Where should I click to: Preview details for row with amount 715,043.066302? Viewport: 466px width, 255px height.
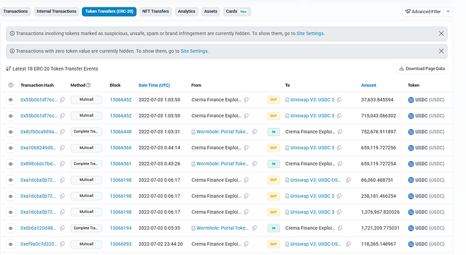(x=11, y=116)
